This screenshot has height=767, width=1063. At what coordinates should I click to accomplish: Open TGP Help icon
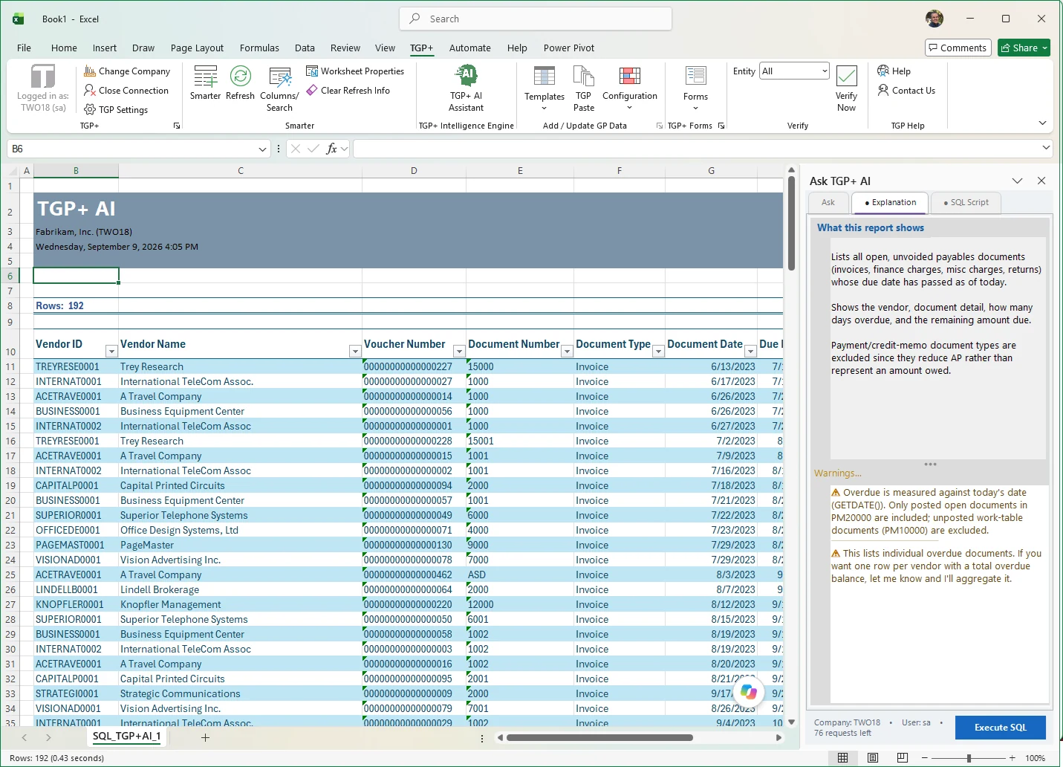click(x=883, y=71)
